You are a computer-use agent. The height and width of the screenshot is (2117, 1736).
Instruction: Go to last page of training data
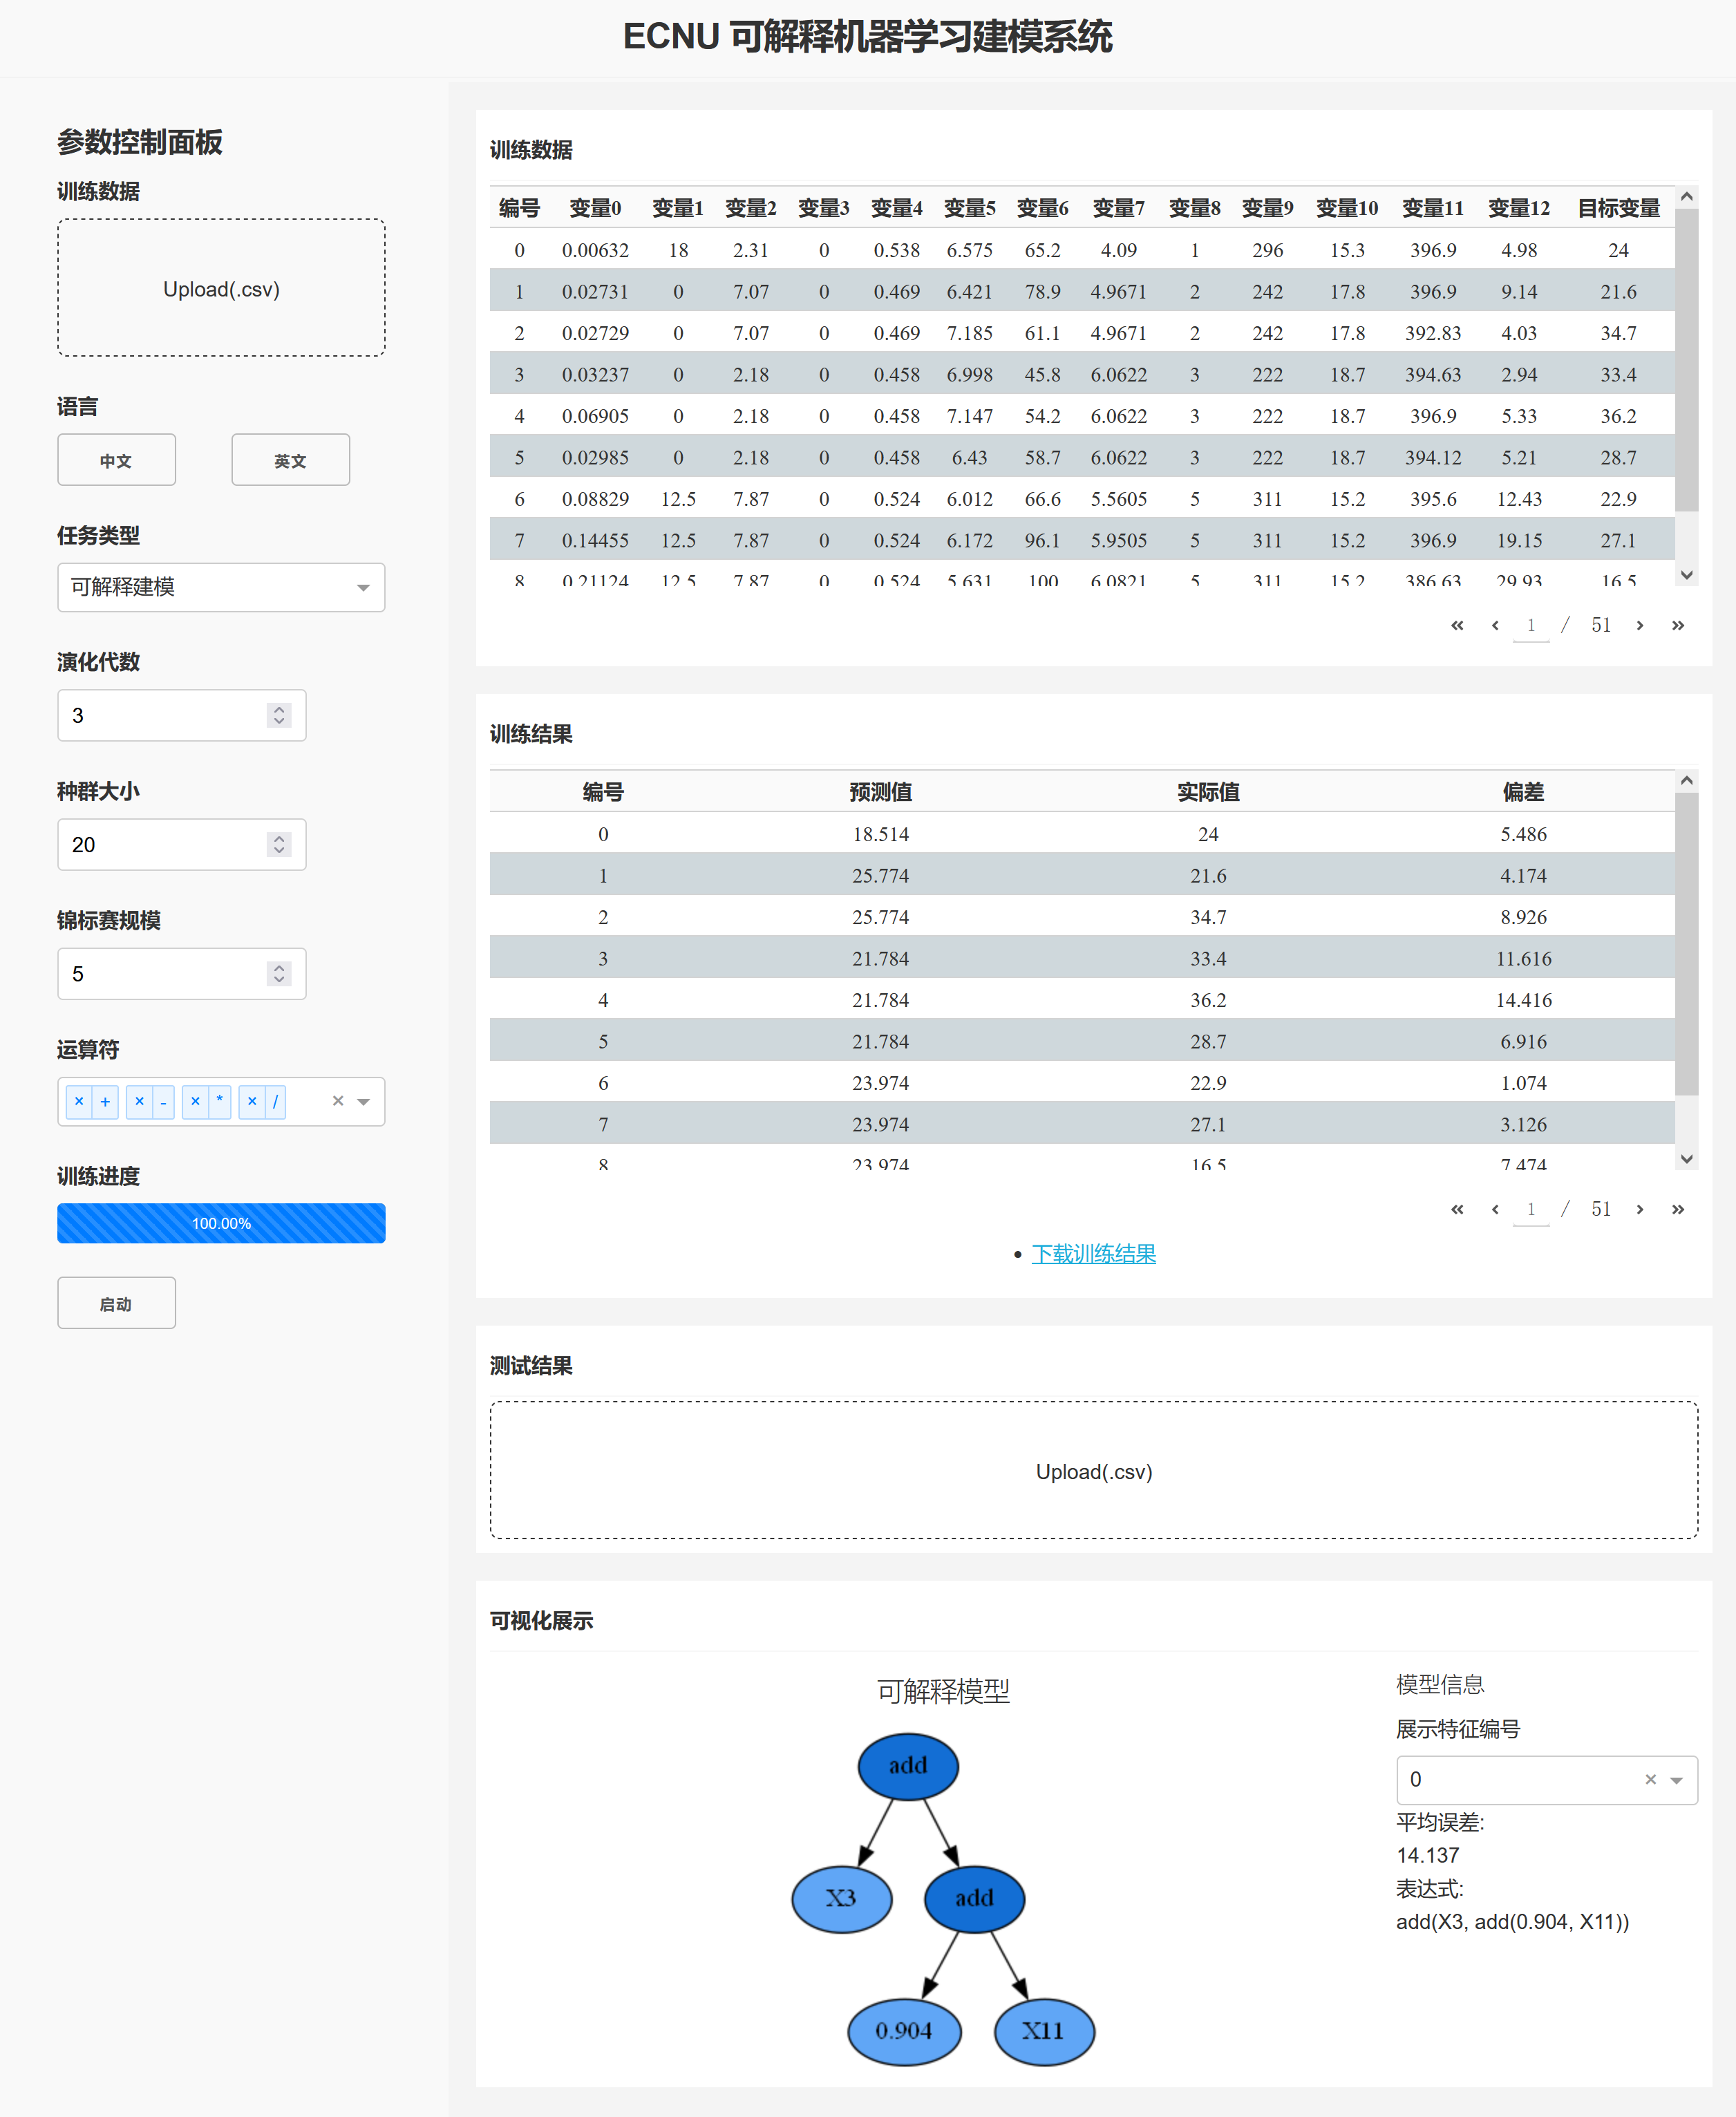point(1678,625)
